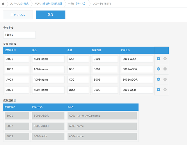
Task: Click the 氏名 field with A001-name
Action: (48, 59)
